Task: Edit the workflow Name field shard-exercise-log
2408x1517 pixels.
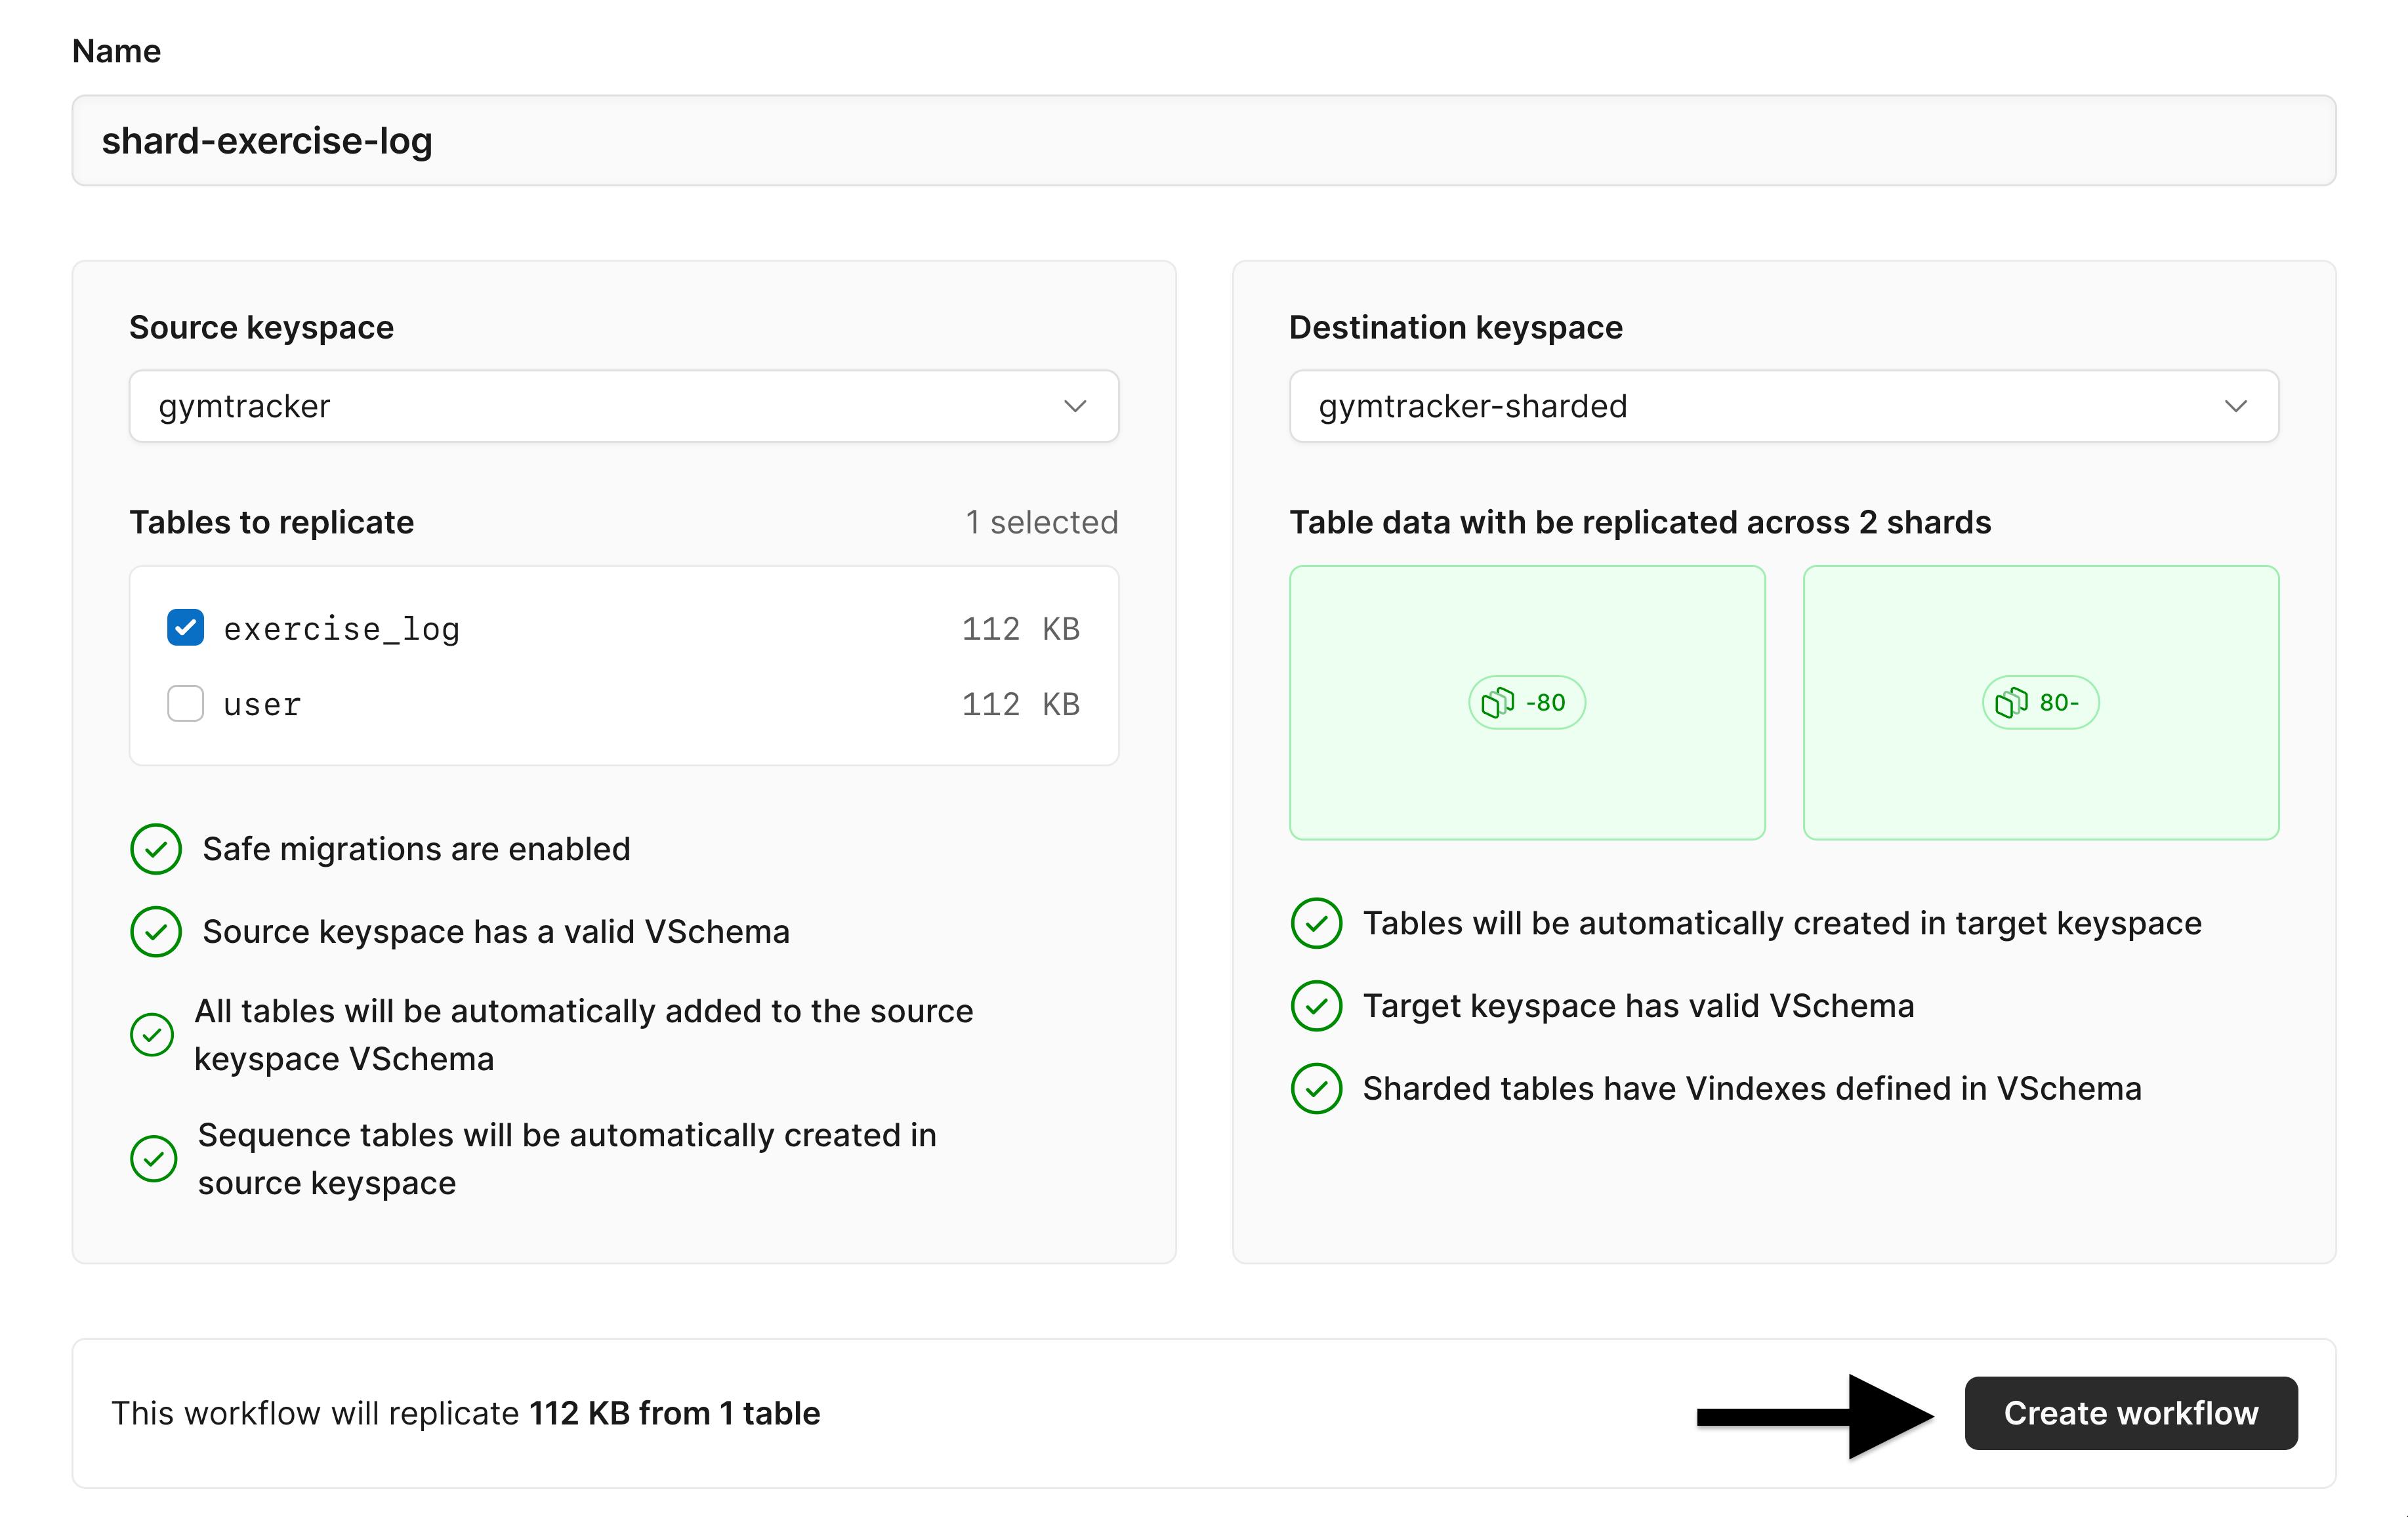Action: point(1203,141)
